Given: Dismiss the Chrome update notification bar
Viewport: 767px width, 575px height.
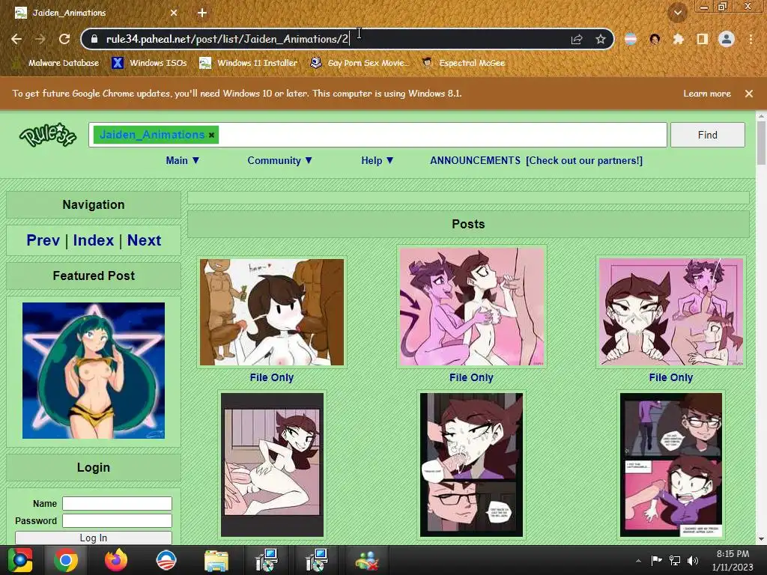Looking at the screenshot, I should (749, 94).
